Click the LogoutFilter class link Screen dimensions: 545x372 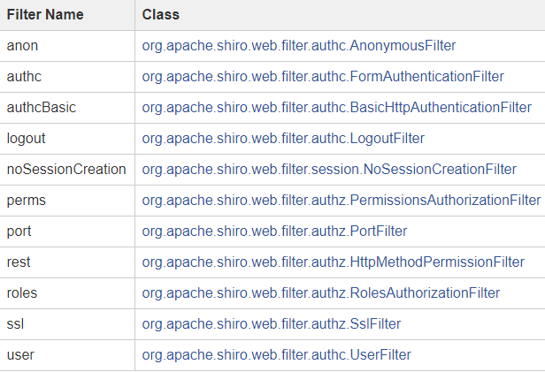click(283, 139)
